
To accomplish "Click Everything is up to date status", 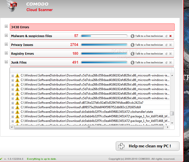I will click(x=42, y=159).
